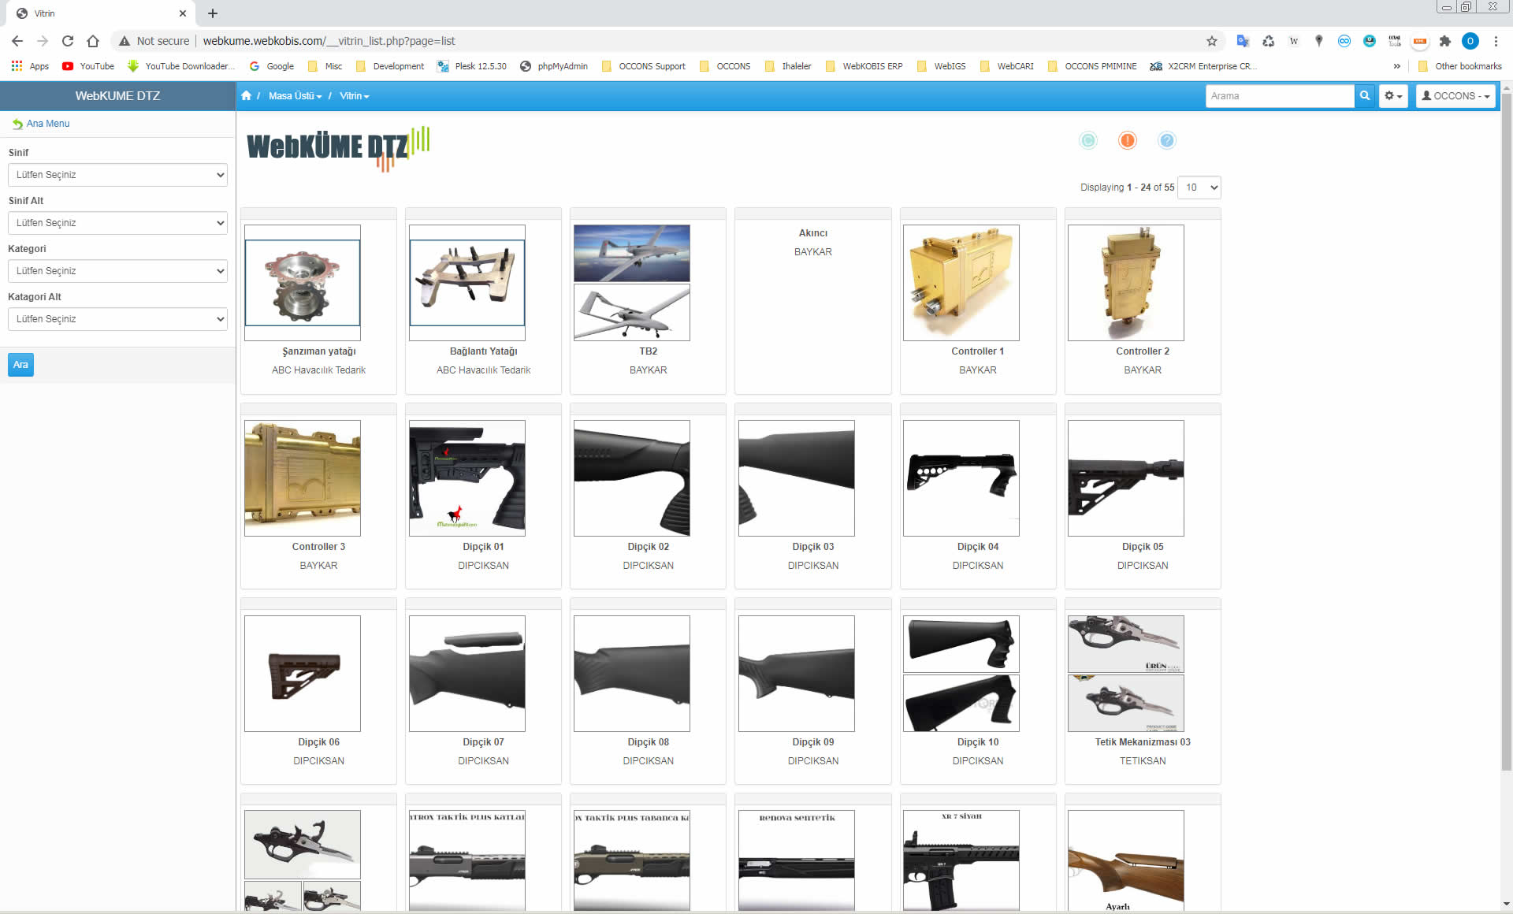Viewport: 1513px width, 914px height.
Task: Open the Dipçik 02 thumbnail
Action: click(x=632, y=478)
